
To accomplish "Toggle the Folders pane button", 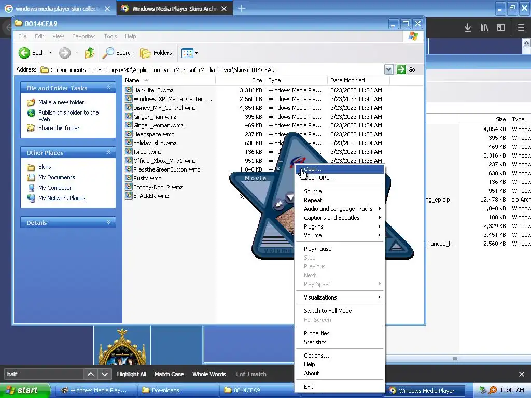I will click(x=156, y=53).
